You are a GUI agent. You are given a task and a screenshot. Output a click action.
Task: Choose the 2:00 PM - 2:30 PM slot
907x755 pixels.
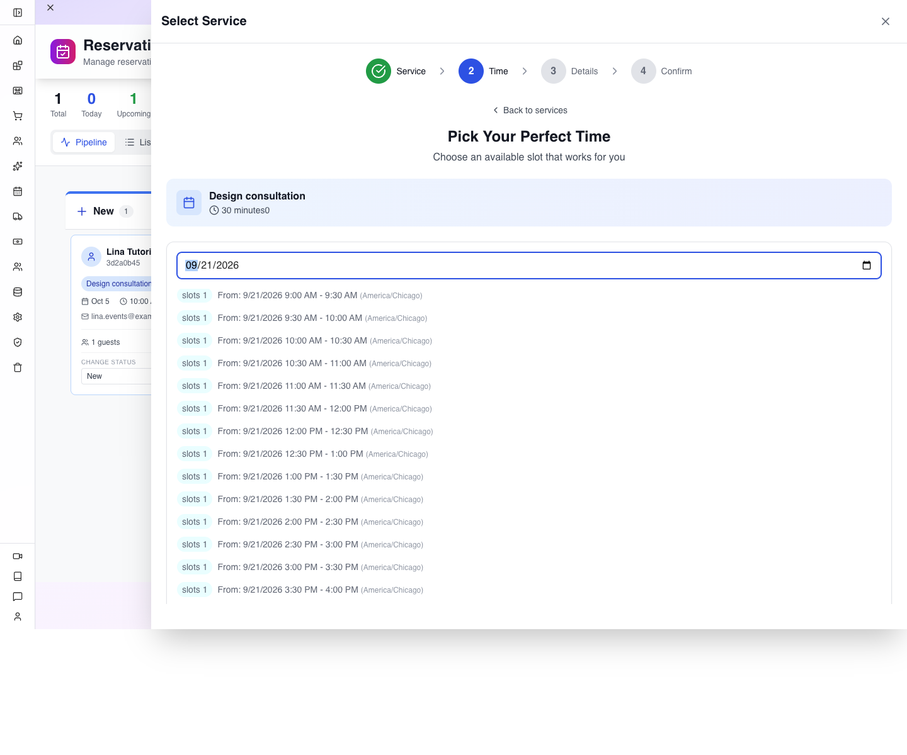tap(300, 522)
